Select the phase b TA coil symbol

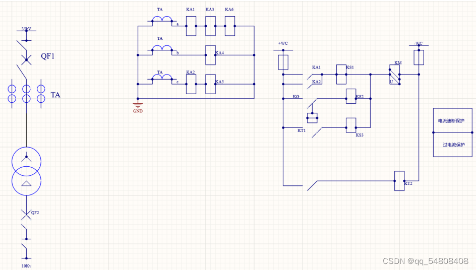click(x=162, y=48)
